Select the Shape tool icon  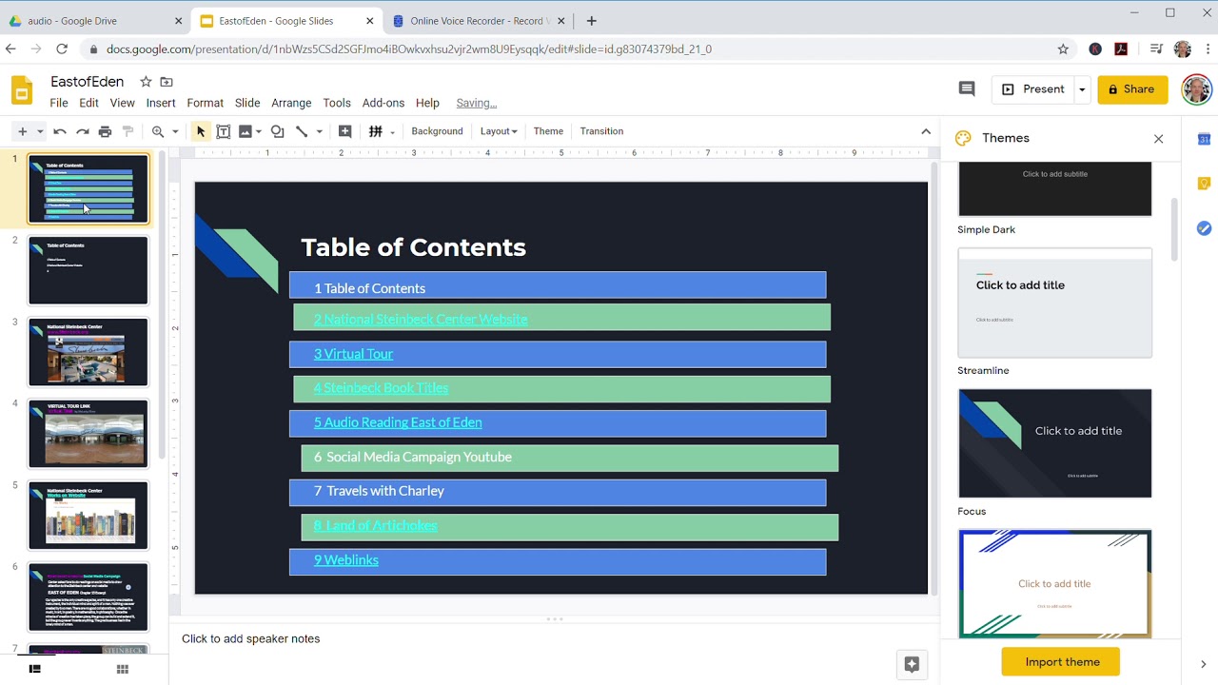(x=278, y=131)
